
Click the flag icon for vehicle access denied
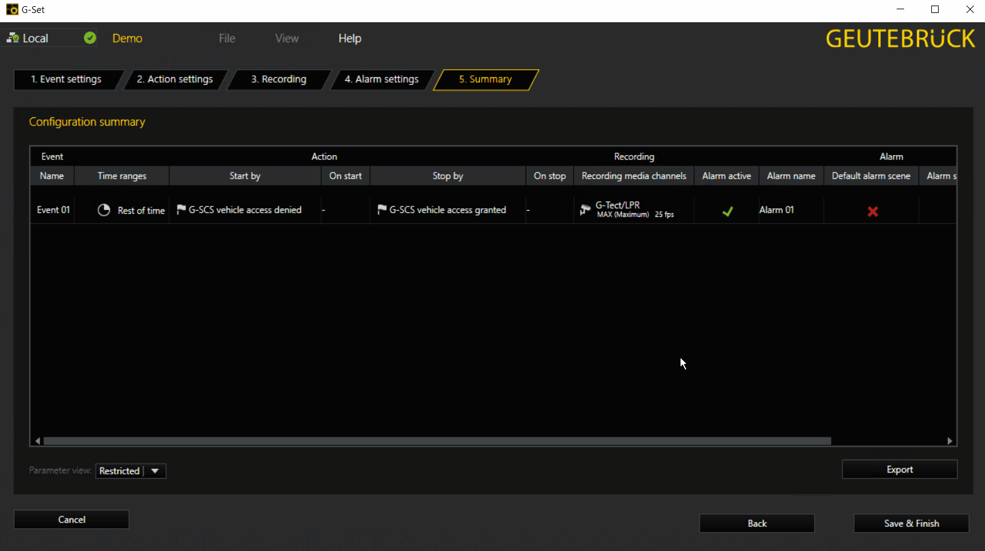click(x=181, y=210)
